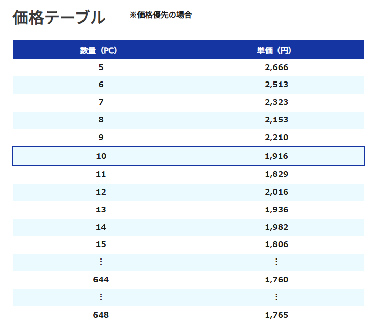The height and width of the screenshot is (327, 375).
Task: Click the quantity 14 cell
Action: tap(101, 227)
